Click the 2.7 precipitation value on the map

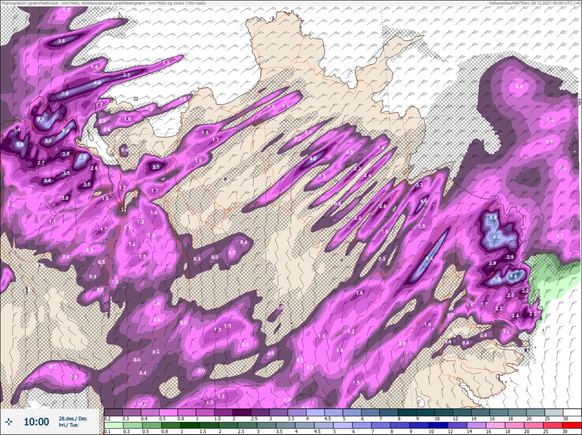point(40,163)
